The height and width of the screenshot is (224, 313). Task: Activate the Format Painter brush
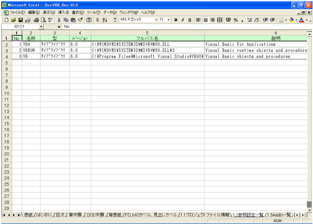[x=80, y=20]
